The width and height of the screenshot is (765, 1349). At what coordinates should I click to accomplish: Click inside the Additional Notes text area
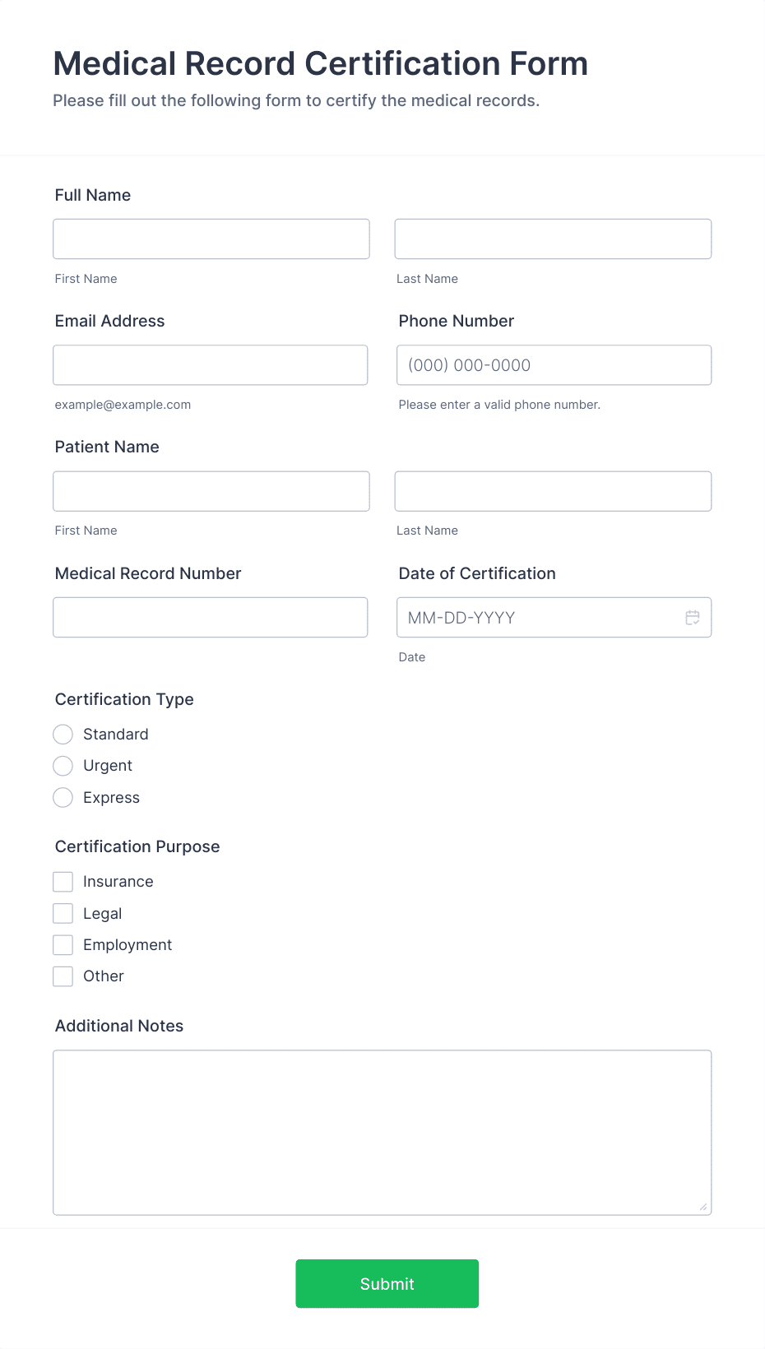point(382,1127)
